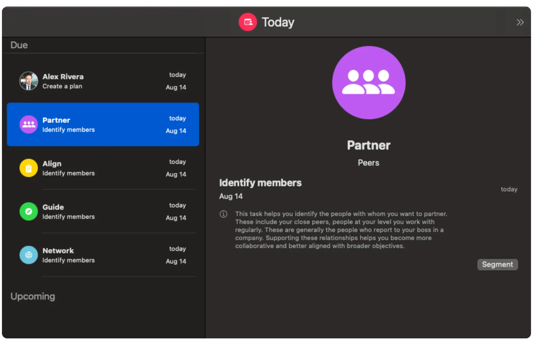This screenshot has height=345, width=533.
Task: Expand panel with double chevron arrows
Action: tap(520, 22)
